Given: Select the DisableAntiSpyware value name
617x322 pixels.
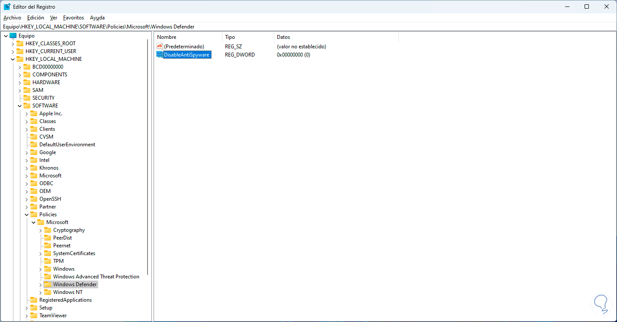Looking at the screenshot, I should click(187, 55).
